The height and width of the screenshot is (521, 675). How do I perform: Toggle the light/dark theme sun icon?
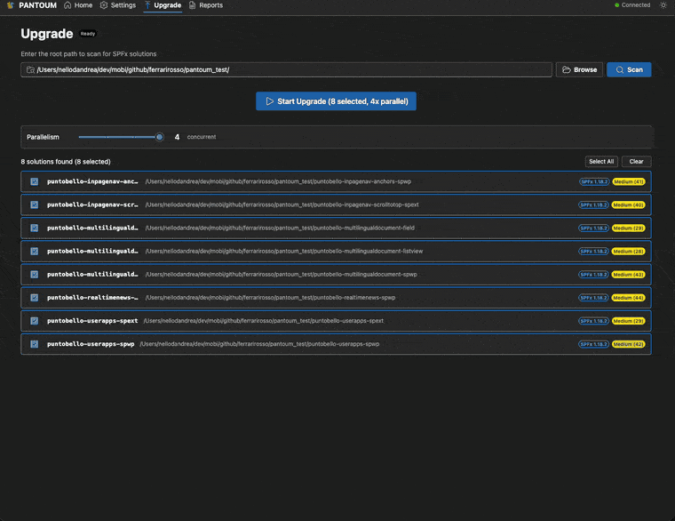663,5
